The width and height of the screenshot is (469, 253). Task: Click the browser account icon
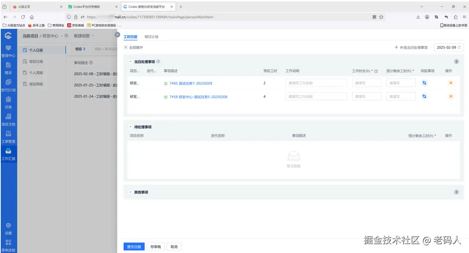tap(427, 17)
